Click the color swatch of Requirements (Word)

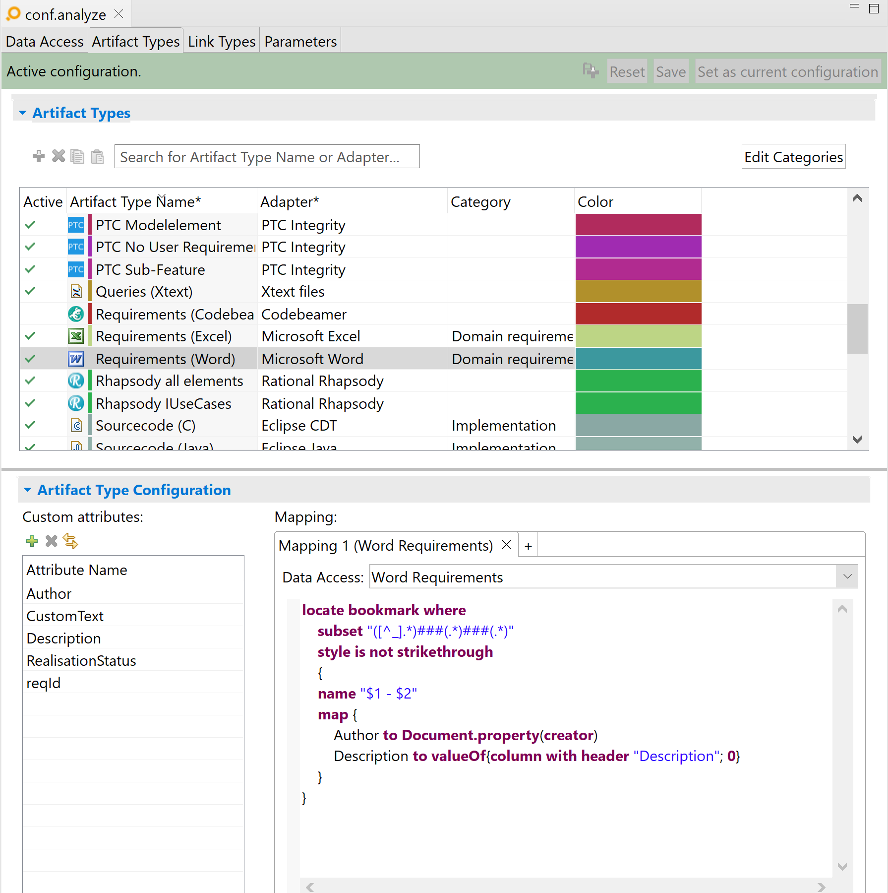click(638, 358)
